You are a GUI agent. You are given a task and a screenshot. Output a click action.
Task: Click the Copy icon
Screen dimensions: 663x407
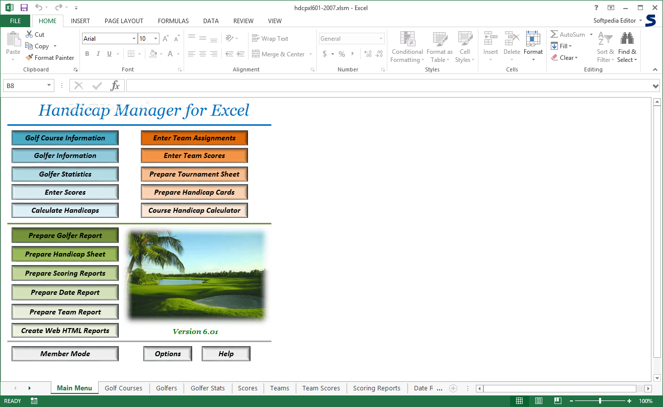tap(29, 46)
